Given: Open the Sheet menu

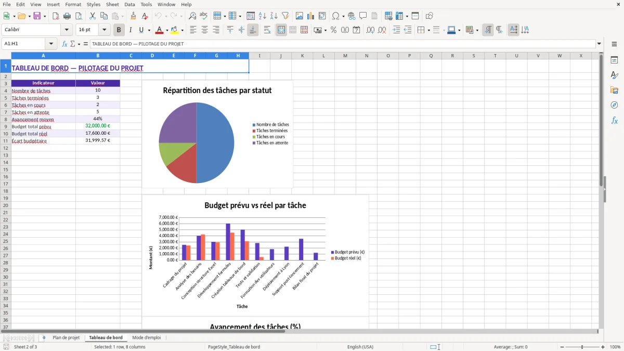Looking at the screenshot, I should pos(112,4).
